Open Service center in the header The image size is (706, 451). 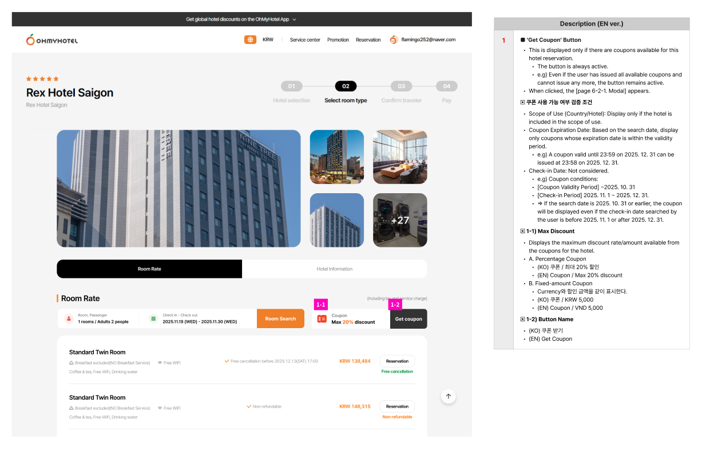coord(305,39)
